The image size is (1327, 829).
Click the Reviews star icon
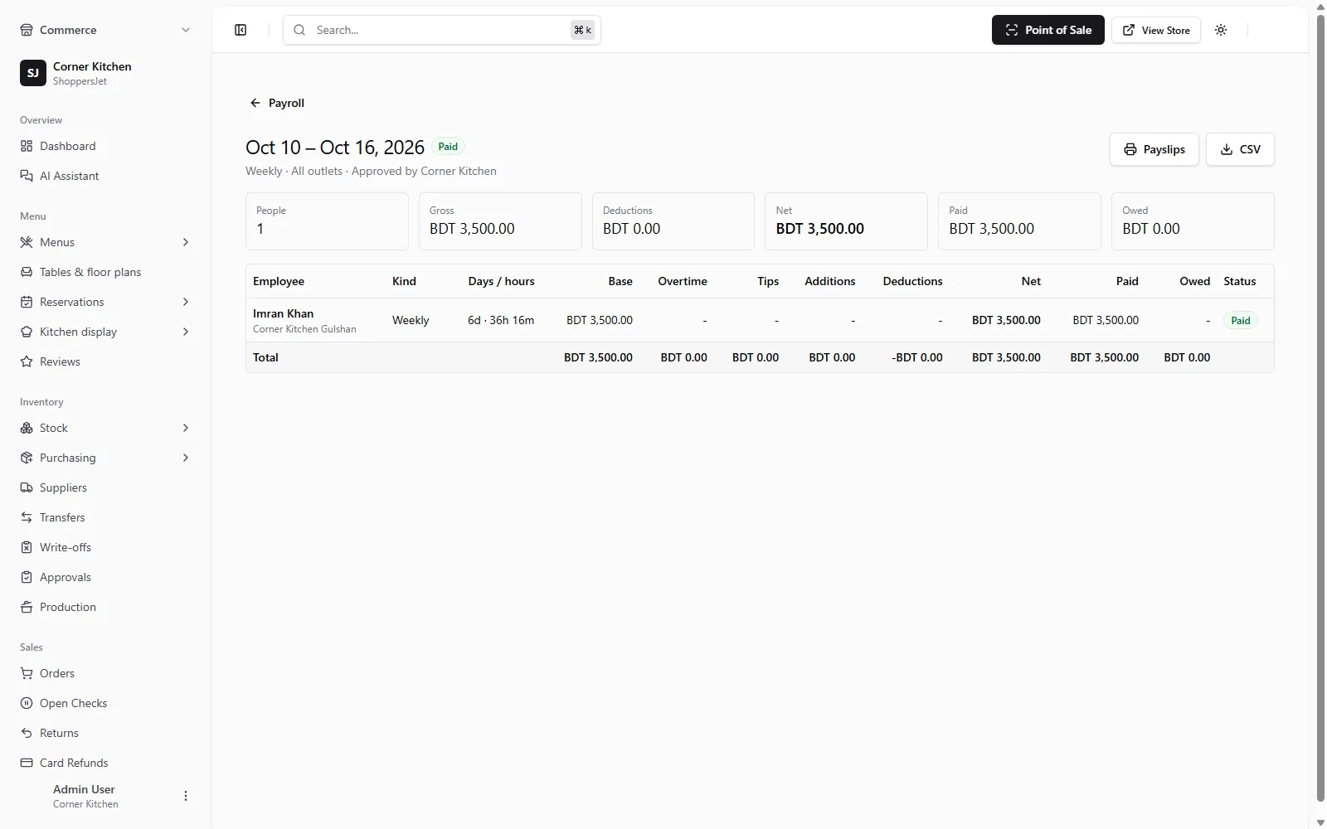click(27, 361)
